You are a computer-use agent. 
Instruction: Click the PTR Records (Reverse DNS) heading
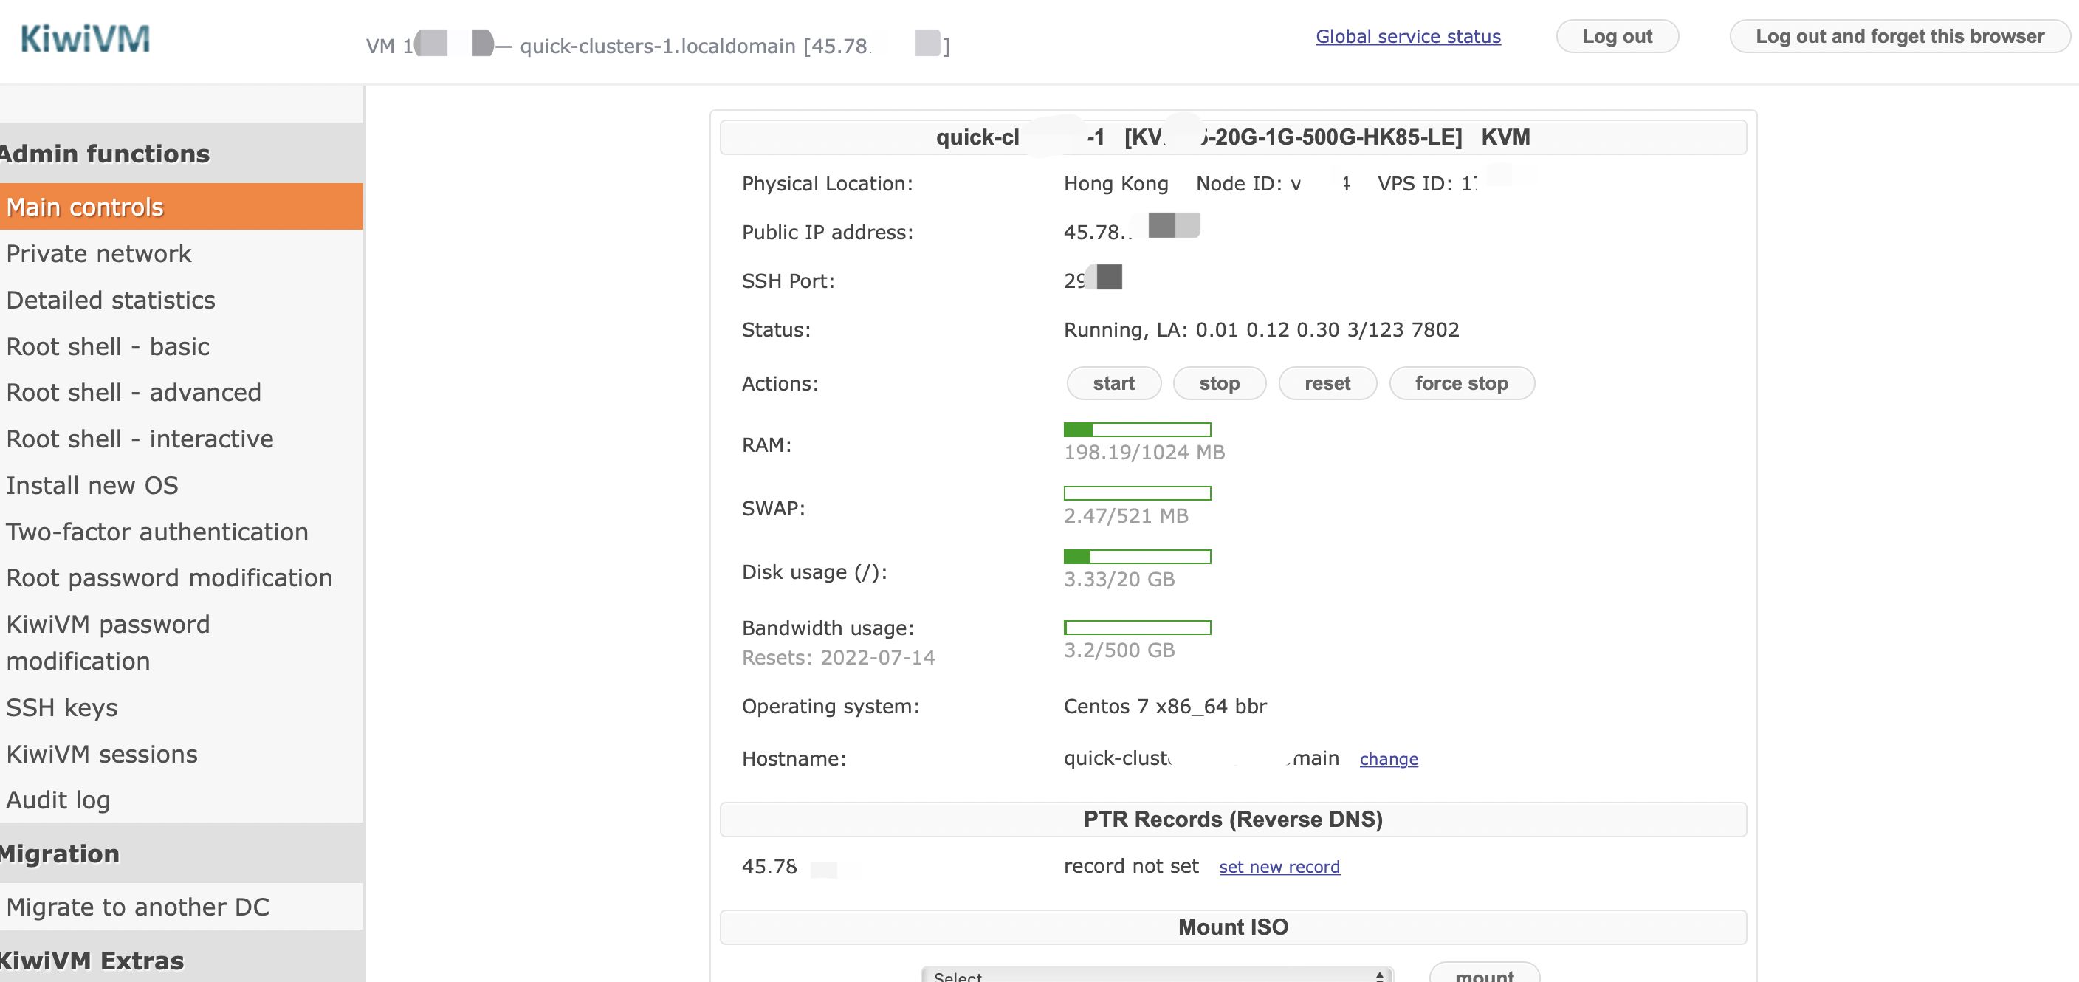[x=1233, y=819]
